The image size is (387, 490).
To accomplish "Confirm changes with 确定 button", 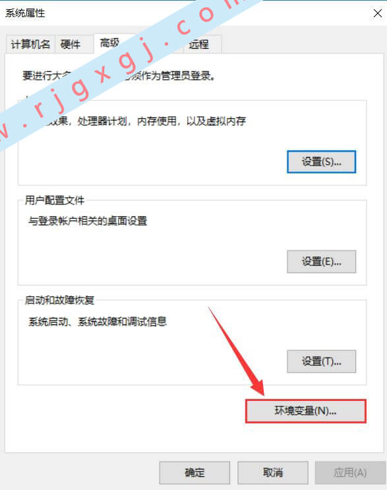I will tap(194, 472).
